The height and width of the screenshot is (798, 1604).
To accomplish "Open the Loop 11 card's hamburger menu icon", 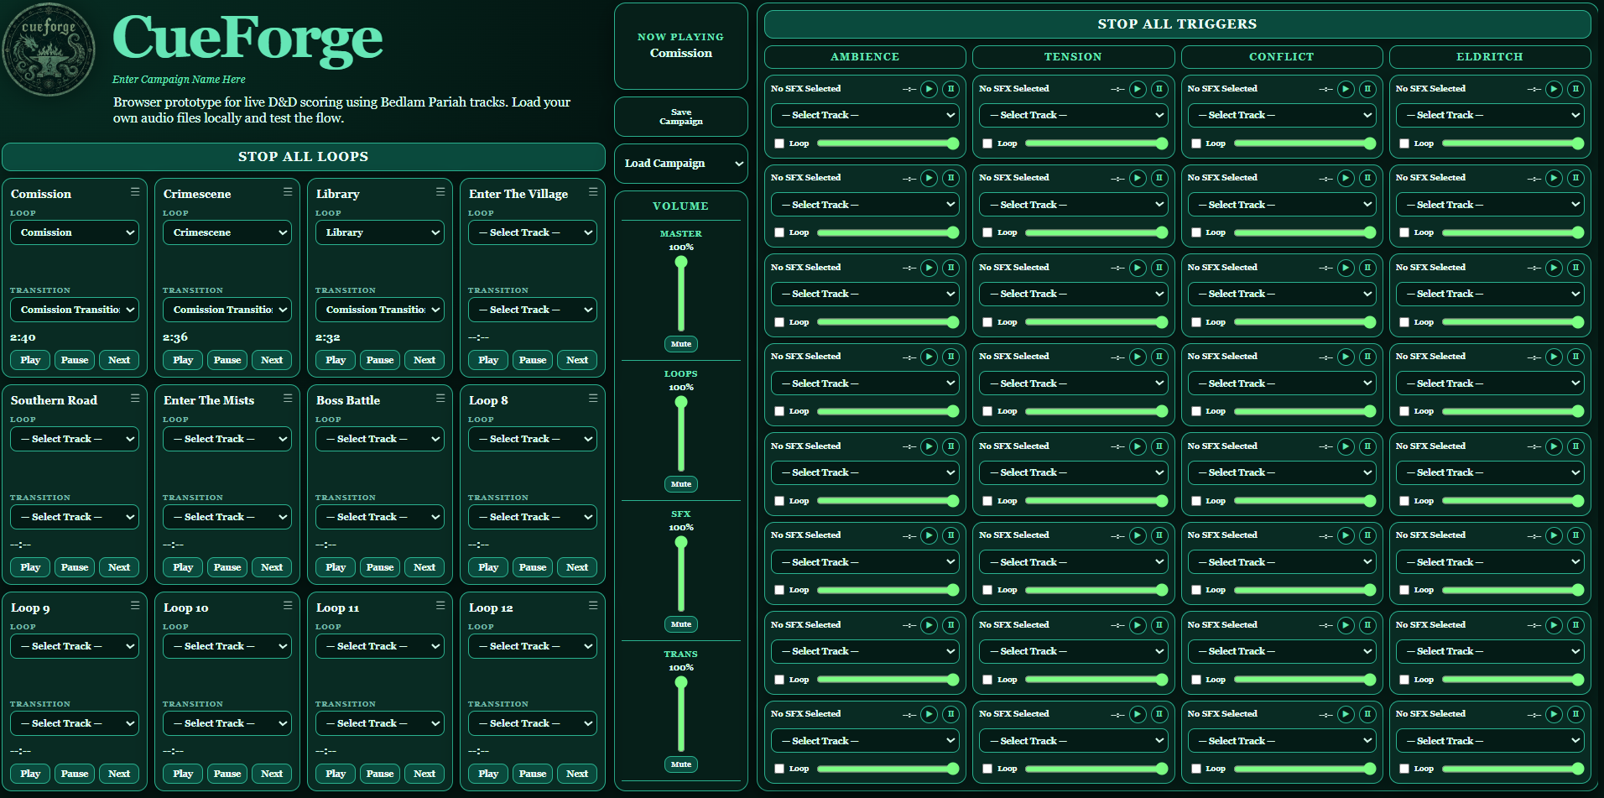I will [x=440, y=606].
